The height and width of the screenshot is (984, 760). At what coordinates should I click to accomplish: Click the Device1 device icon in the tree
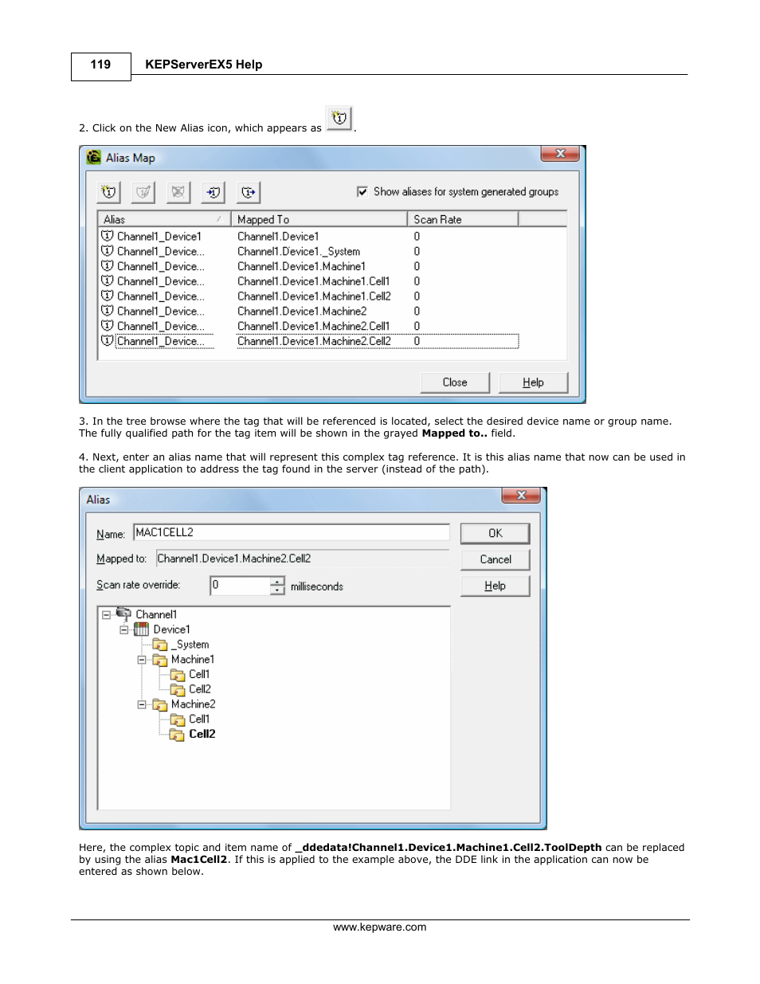(141, 629)
